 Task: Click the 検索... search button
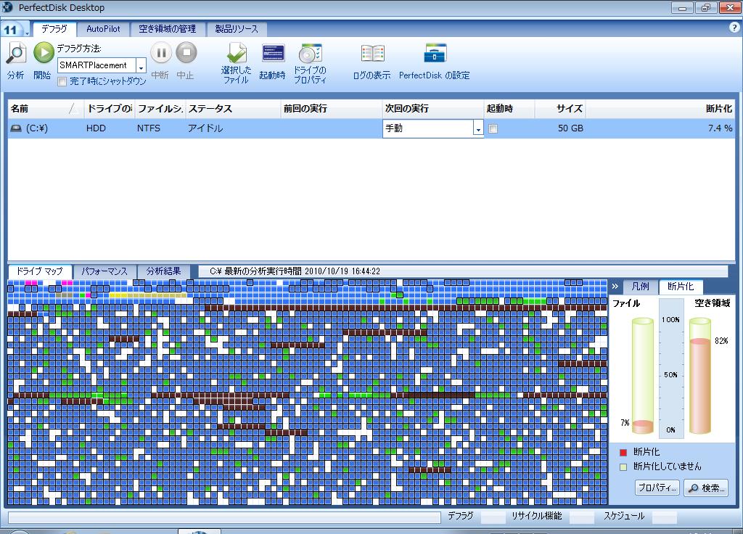point(706,488)
